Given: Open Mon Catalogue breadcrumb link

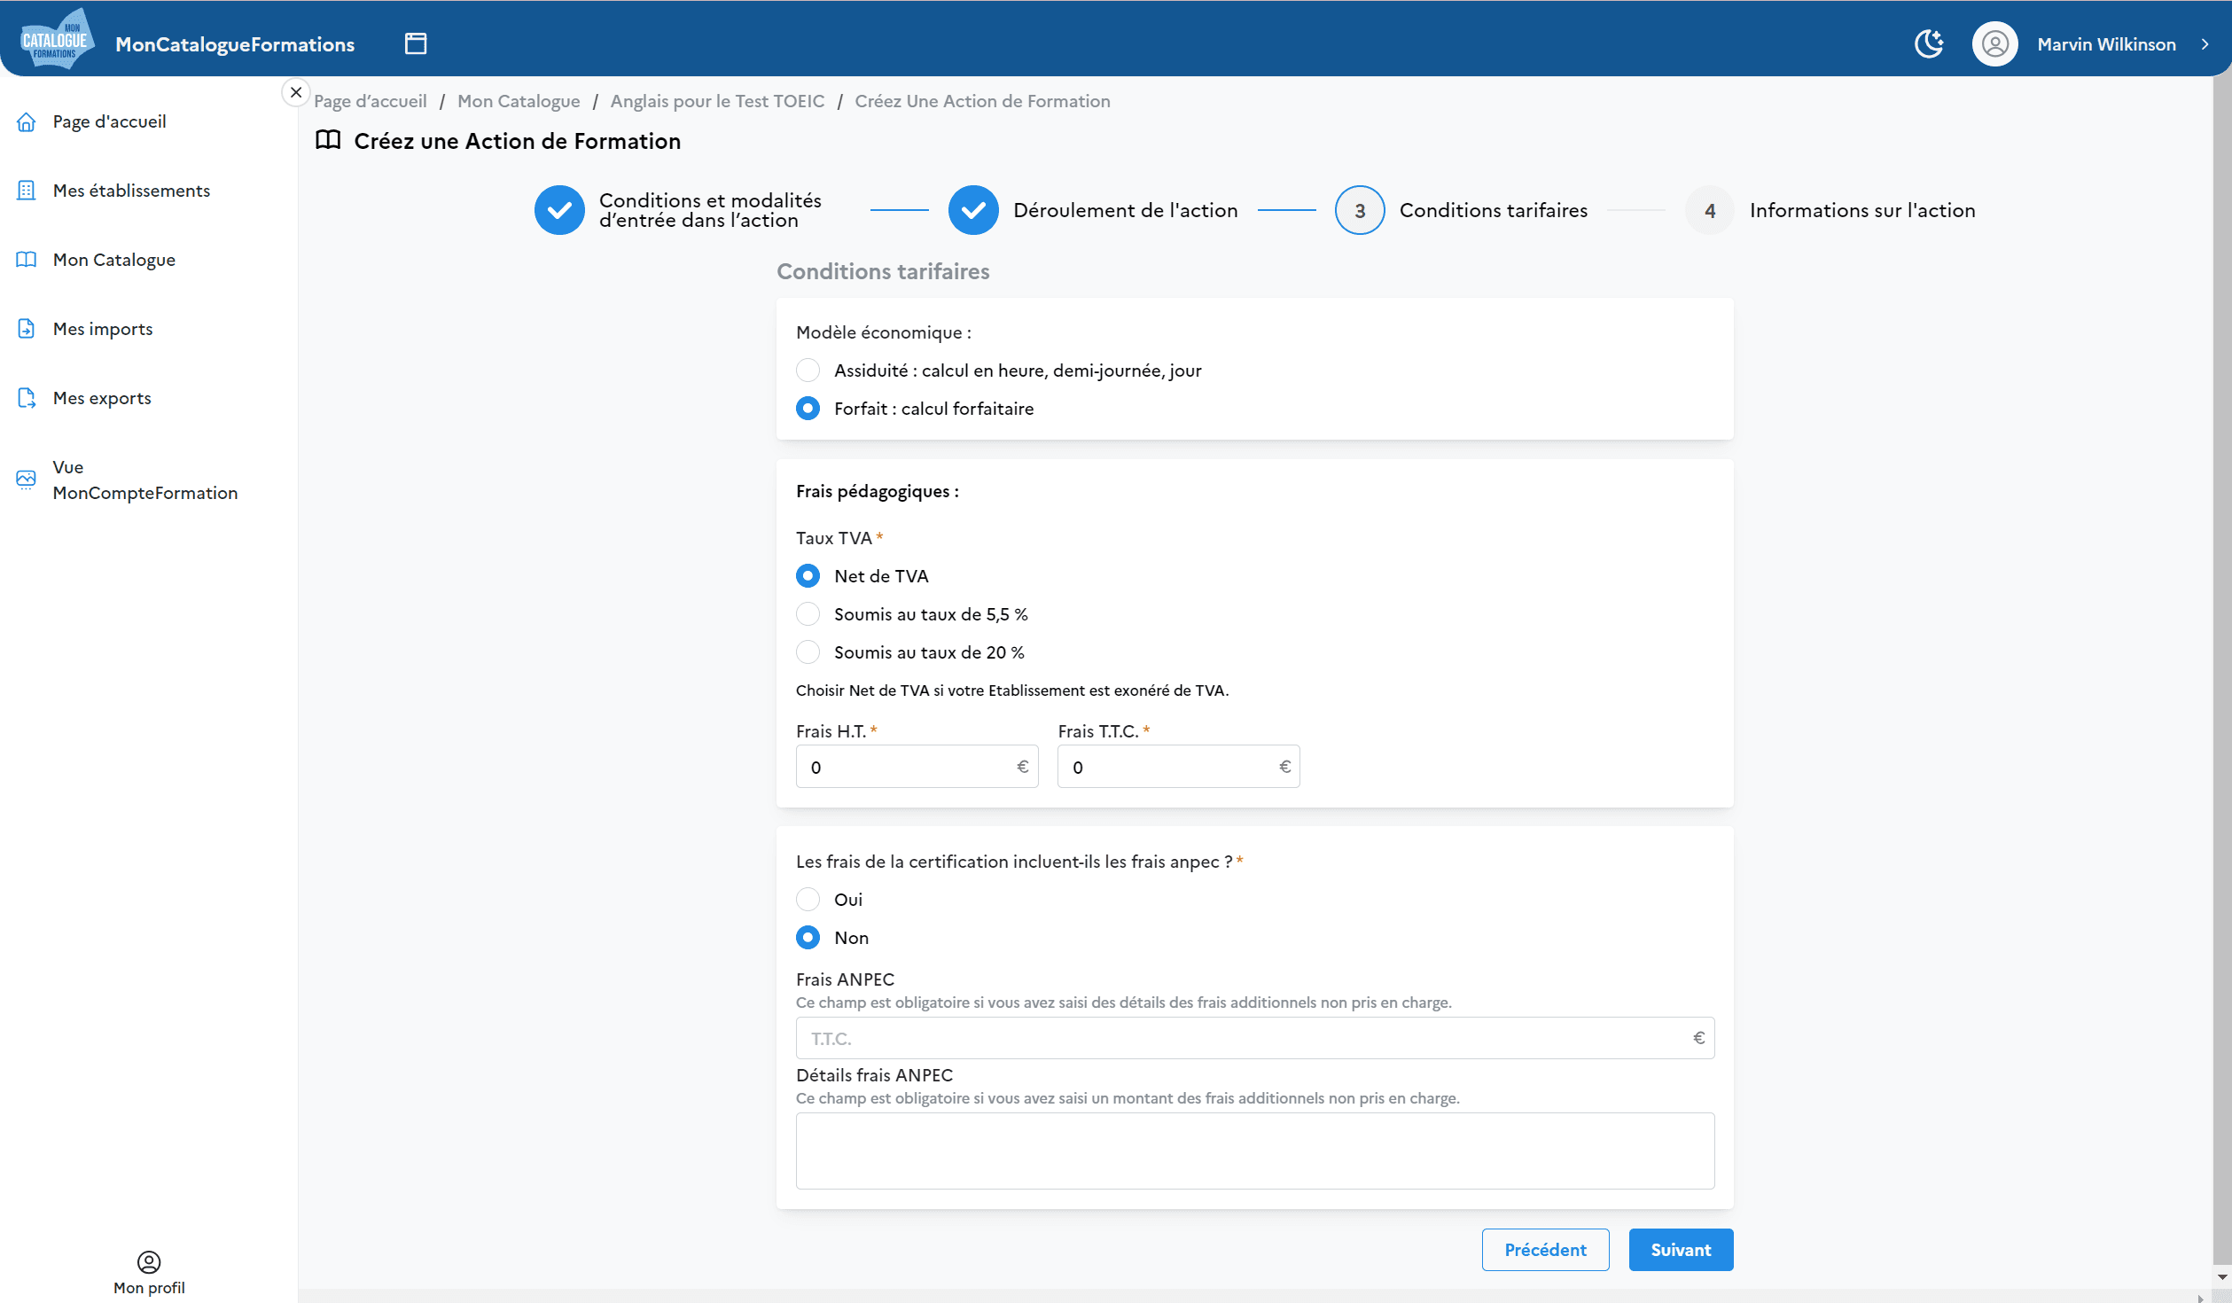Looking at the screenshot, I should (x=519, y=101).
